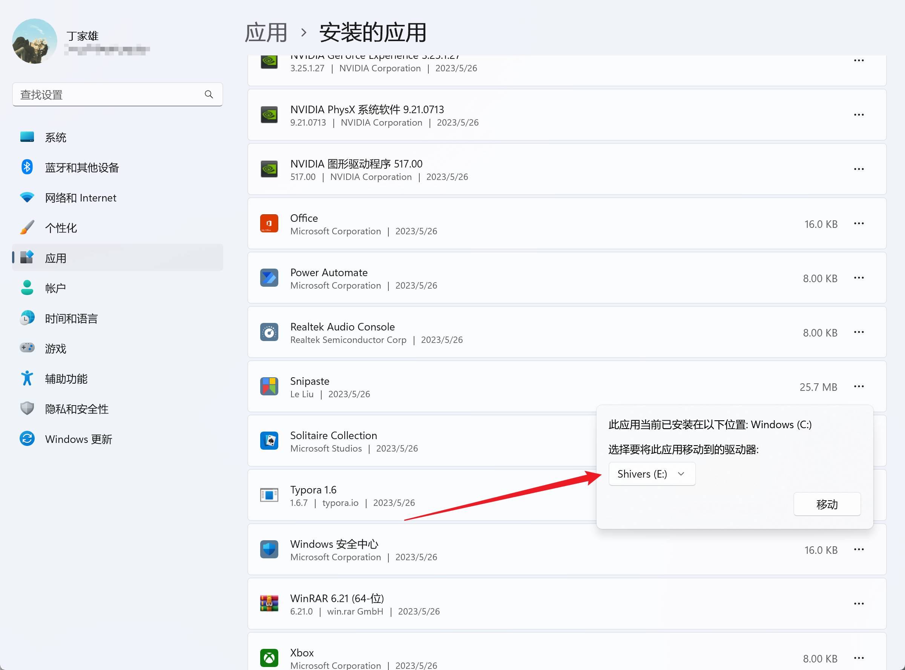Click Snipaste's 25.7 MB size value
The height and width of the screenshot is (670, 905).
(x=818, y=387)
